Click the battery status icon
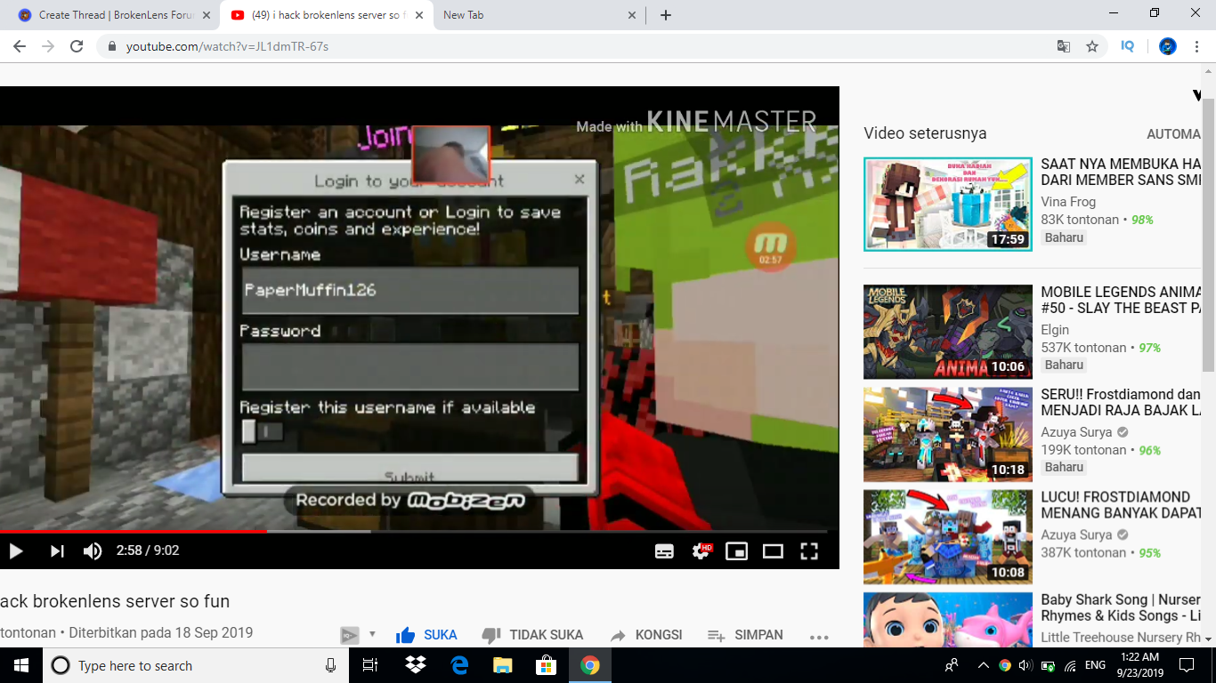The image size is (1216, 683). 1048,665
